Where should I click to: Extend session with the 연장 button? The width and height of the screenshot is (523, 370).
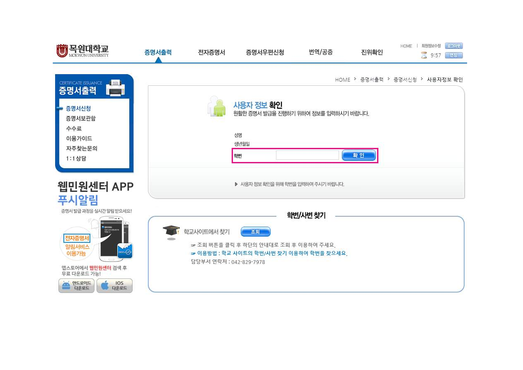(x=453, y=55)
